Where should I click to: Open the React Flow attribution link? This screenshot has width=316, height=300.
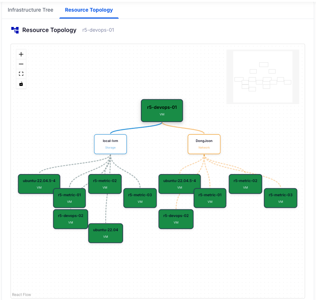click(21, 295)
